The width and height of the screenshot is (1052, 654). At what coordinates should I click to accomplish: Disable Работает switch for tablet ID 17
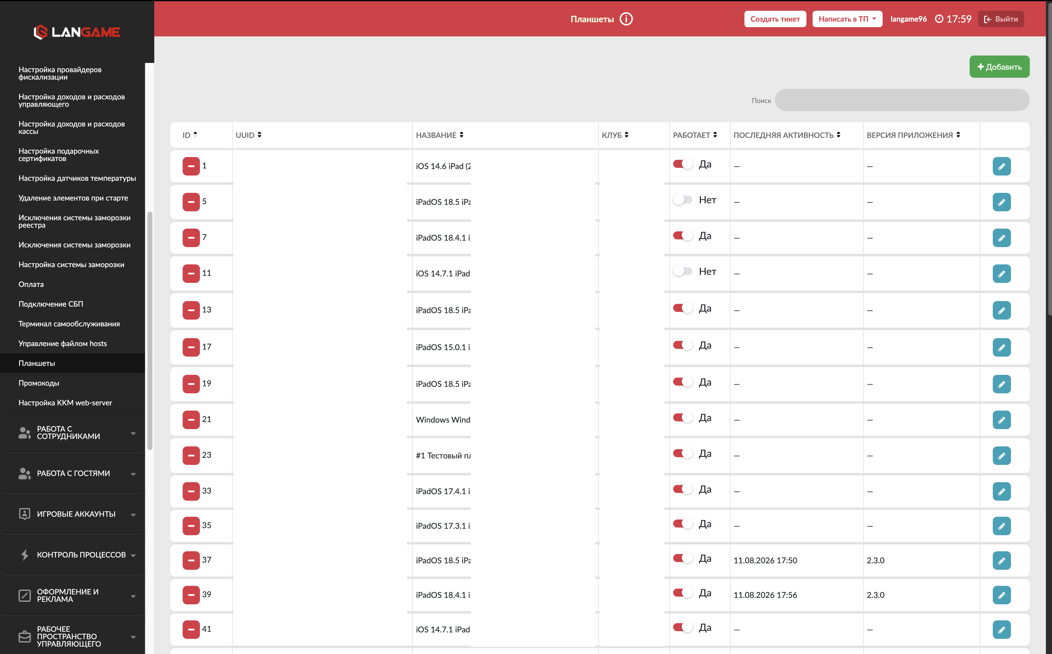(x=683, y=345)
